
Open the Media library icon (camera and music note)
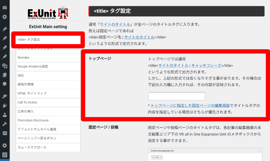(5, 66)
